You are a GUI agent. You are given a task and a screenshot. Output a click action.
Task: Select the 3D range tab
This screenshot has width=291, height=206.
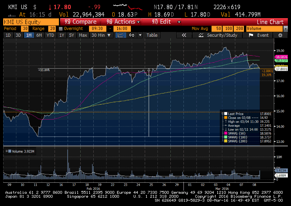click(x=18, y=35)
